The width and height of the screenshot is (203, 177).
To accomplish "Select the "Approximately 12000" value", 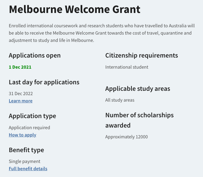I will tap(126, 137).
